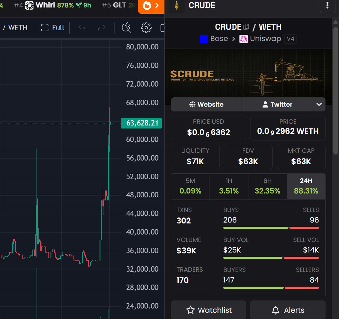The image size is (339, 319).
Task: Select the 5M timeframe tab
Action: [190, 186]
